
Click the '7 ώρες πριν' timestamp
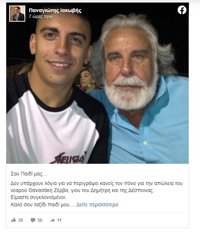[41, 17]
